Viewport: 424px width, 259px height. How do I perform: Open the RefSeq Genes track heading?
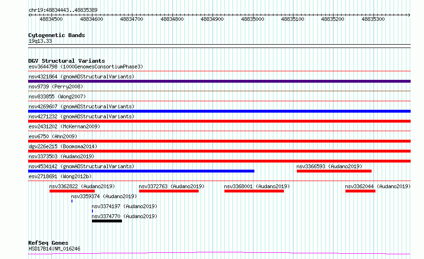(x=48, y=243)
